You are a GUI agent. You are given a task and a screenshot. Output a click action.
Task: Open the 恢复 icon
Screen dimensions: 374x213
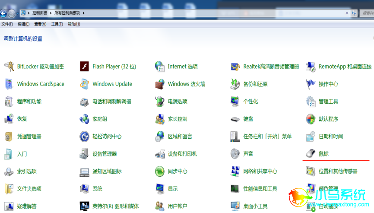point(9,119)
